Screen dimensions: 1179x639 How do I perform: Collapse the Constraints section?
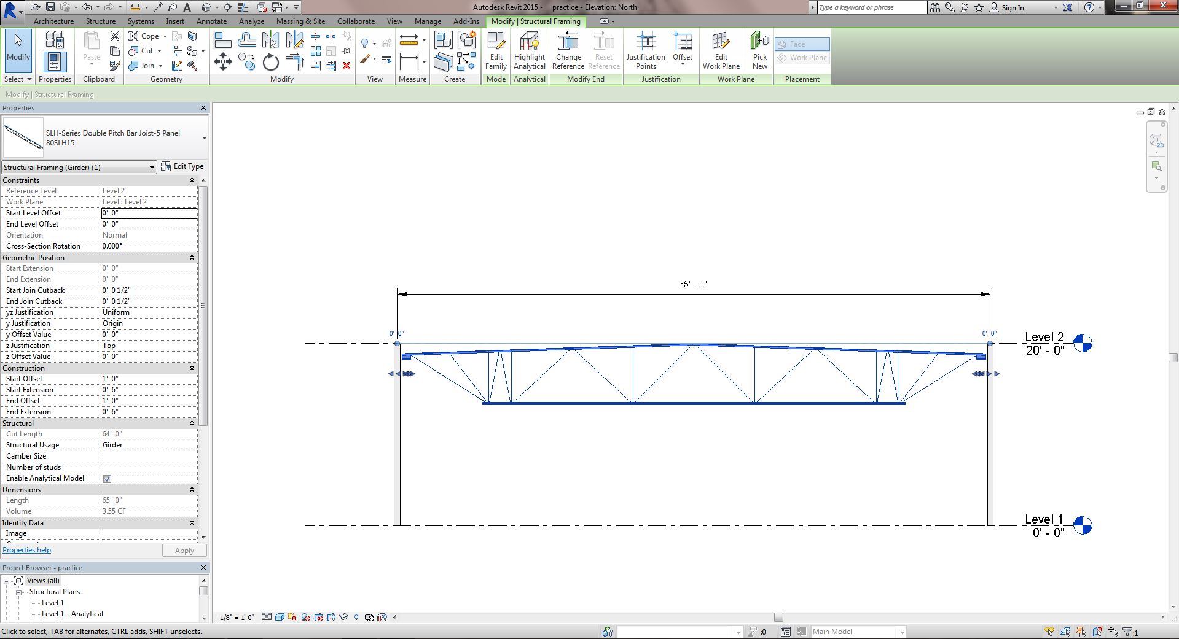[x=192, y=180]
